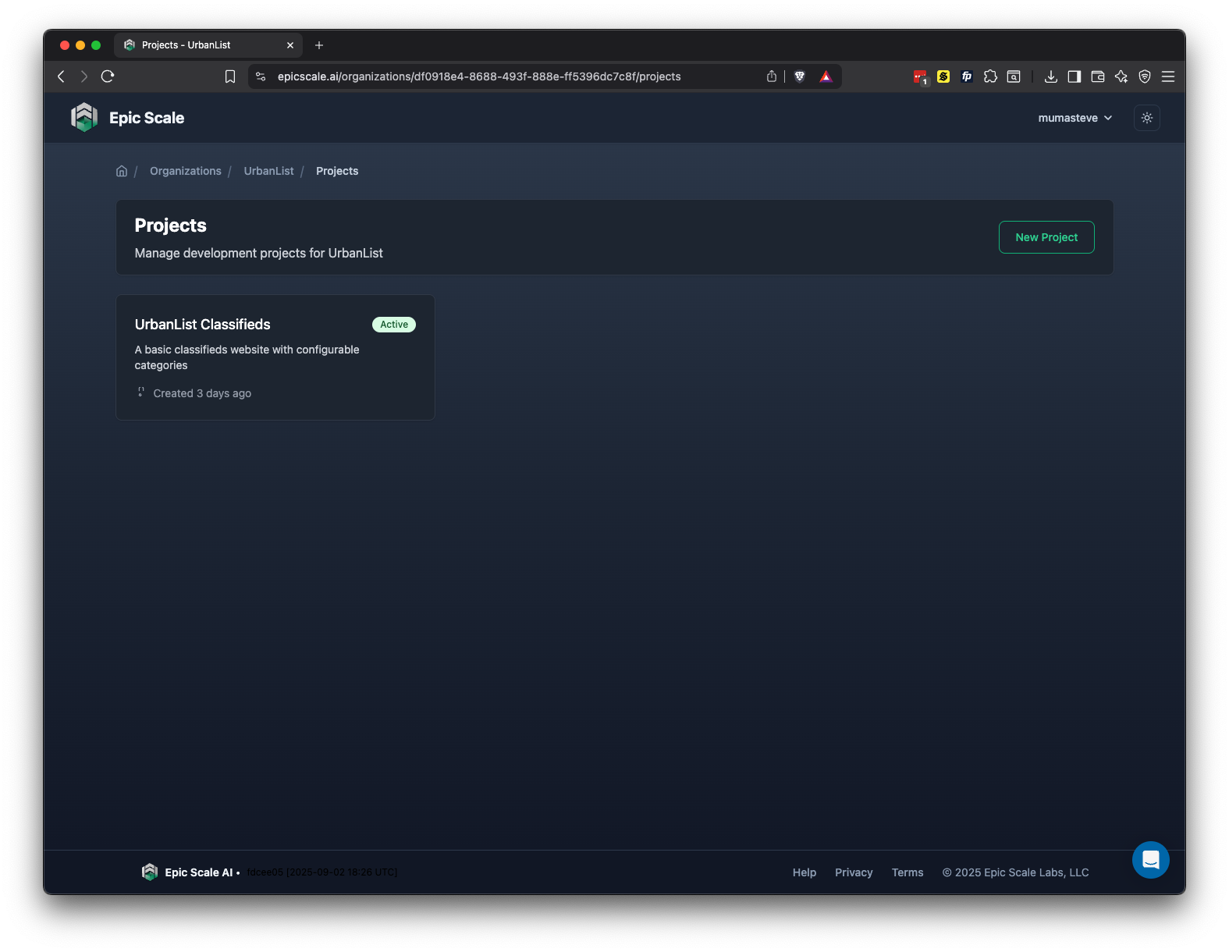Viewport: 1229px width, 952px height.
Task: Click the browser back arrow
Action: [x=62, y=76]
